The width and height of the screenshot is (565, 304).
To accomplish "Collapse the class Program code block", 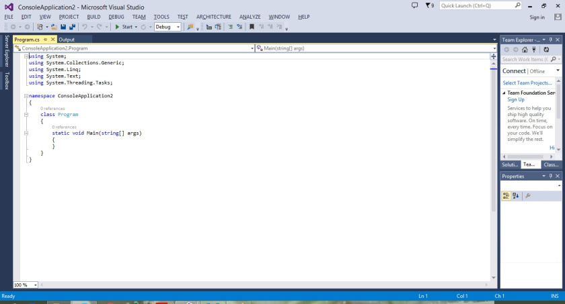I will point(26,115).
